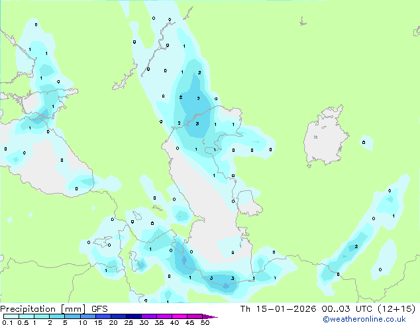
Task: Click the legend value label '35'
Action: 159,322
